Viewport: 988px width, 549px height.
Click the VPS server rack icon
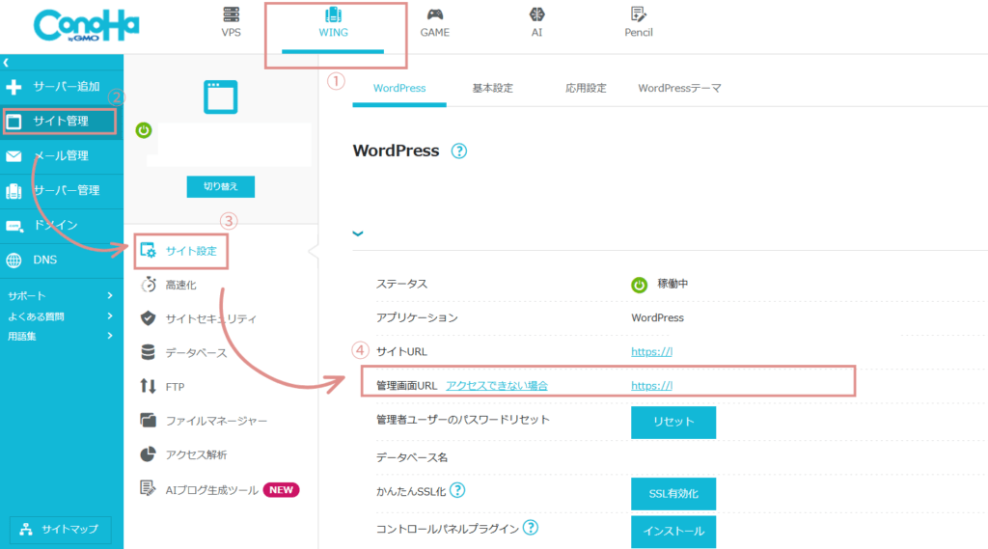tap(232, 14)
